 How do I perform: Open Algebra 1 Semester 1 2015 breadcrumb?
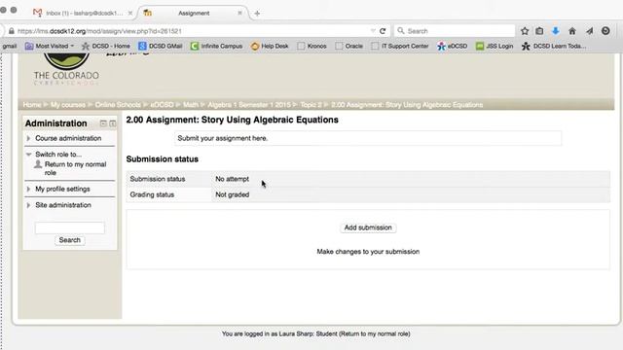click(x=249, y=105)
